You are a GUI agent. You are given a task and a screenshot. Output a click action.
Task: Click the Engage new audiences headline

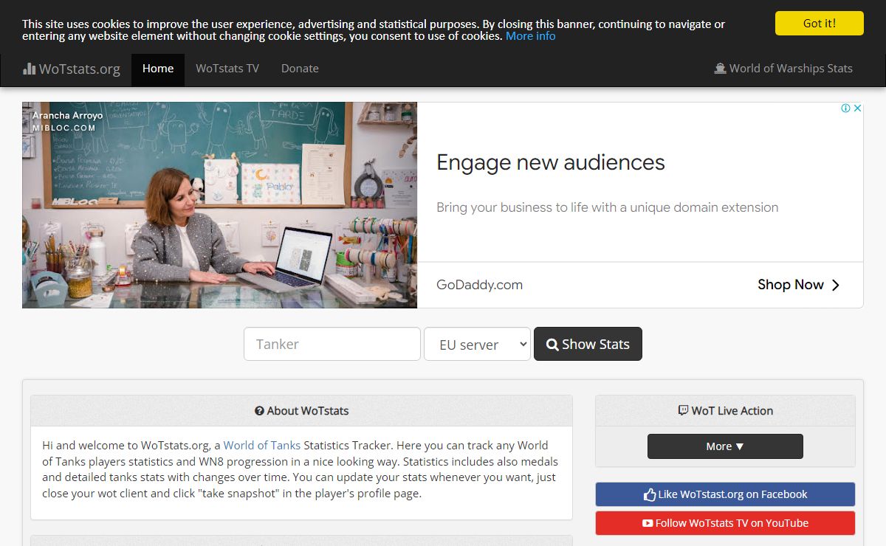(x=551, y=162)
